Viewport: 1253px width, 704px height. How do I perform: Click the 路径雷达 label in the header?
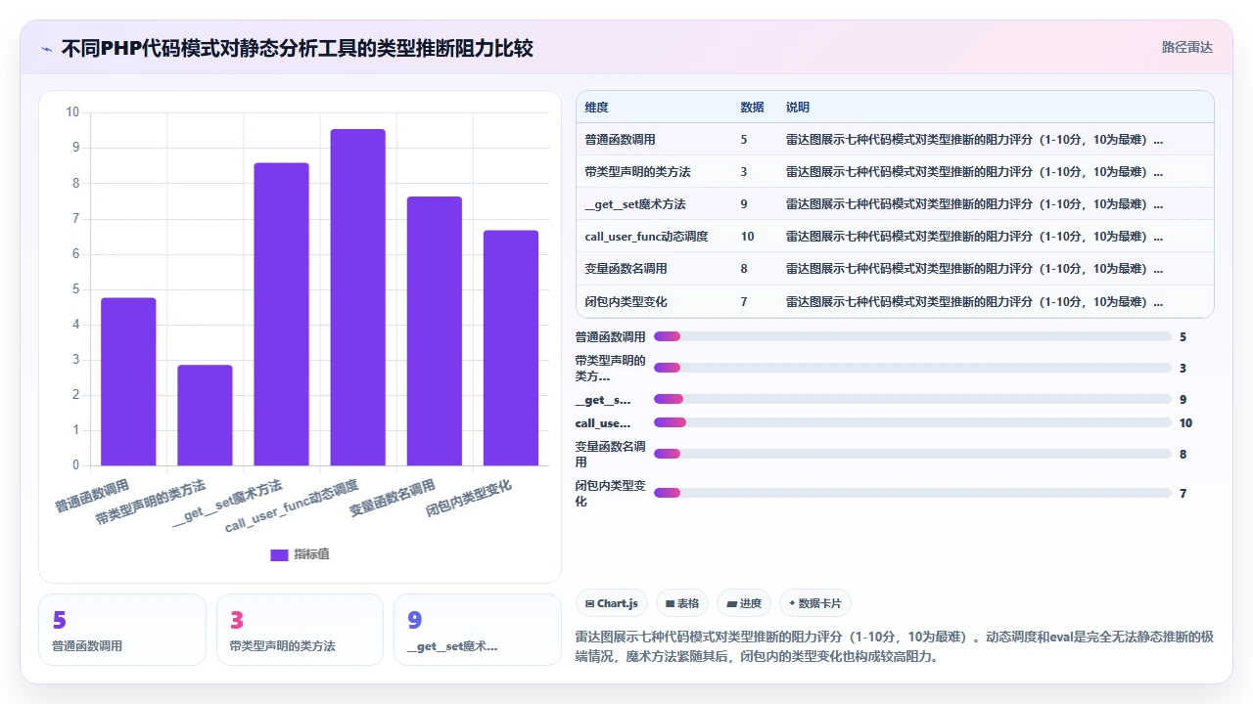[1186, 47]
